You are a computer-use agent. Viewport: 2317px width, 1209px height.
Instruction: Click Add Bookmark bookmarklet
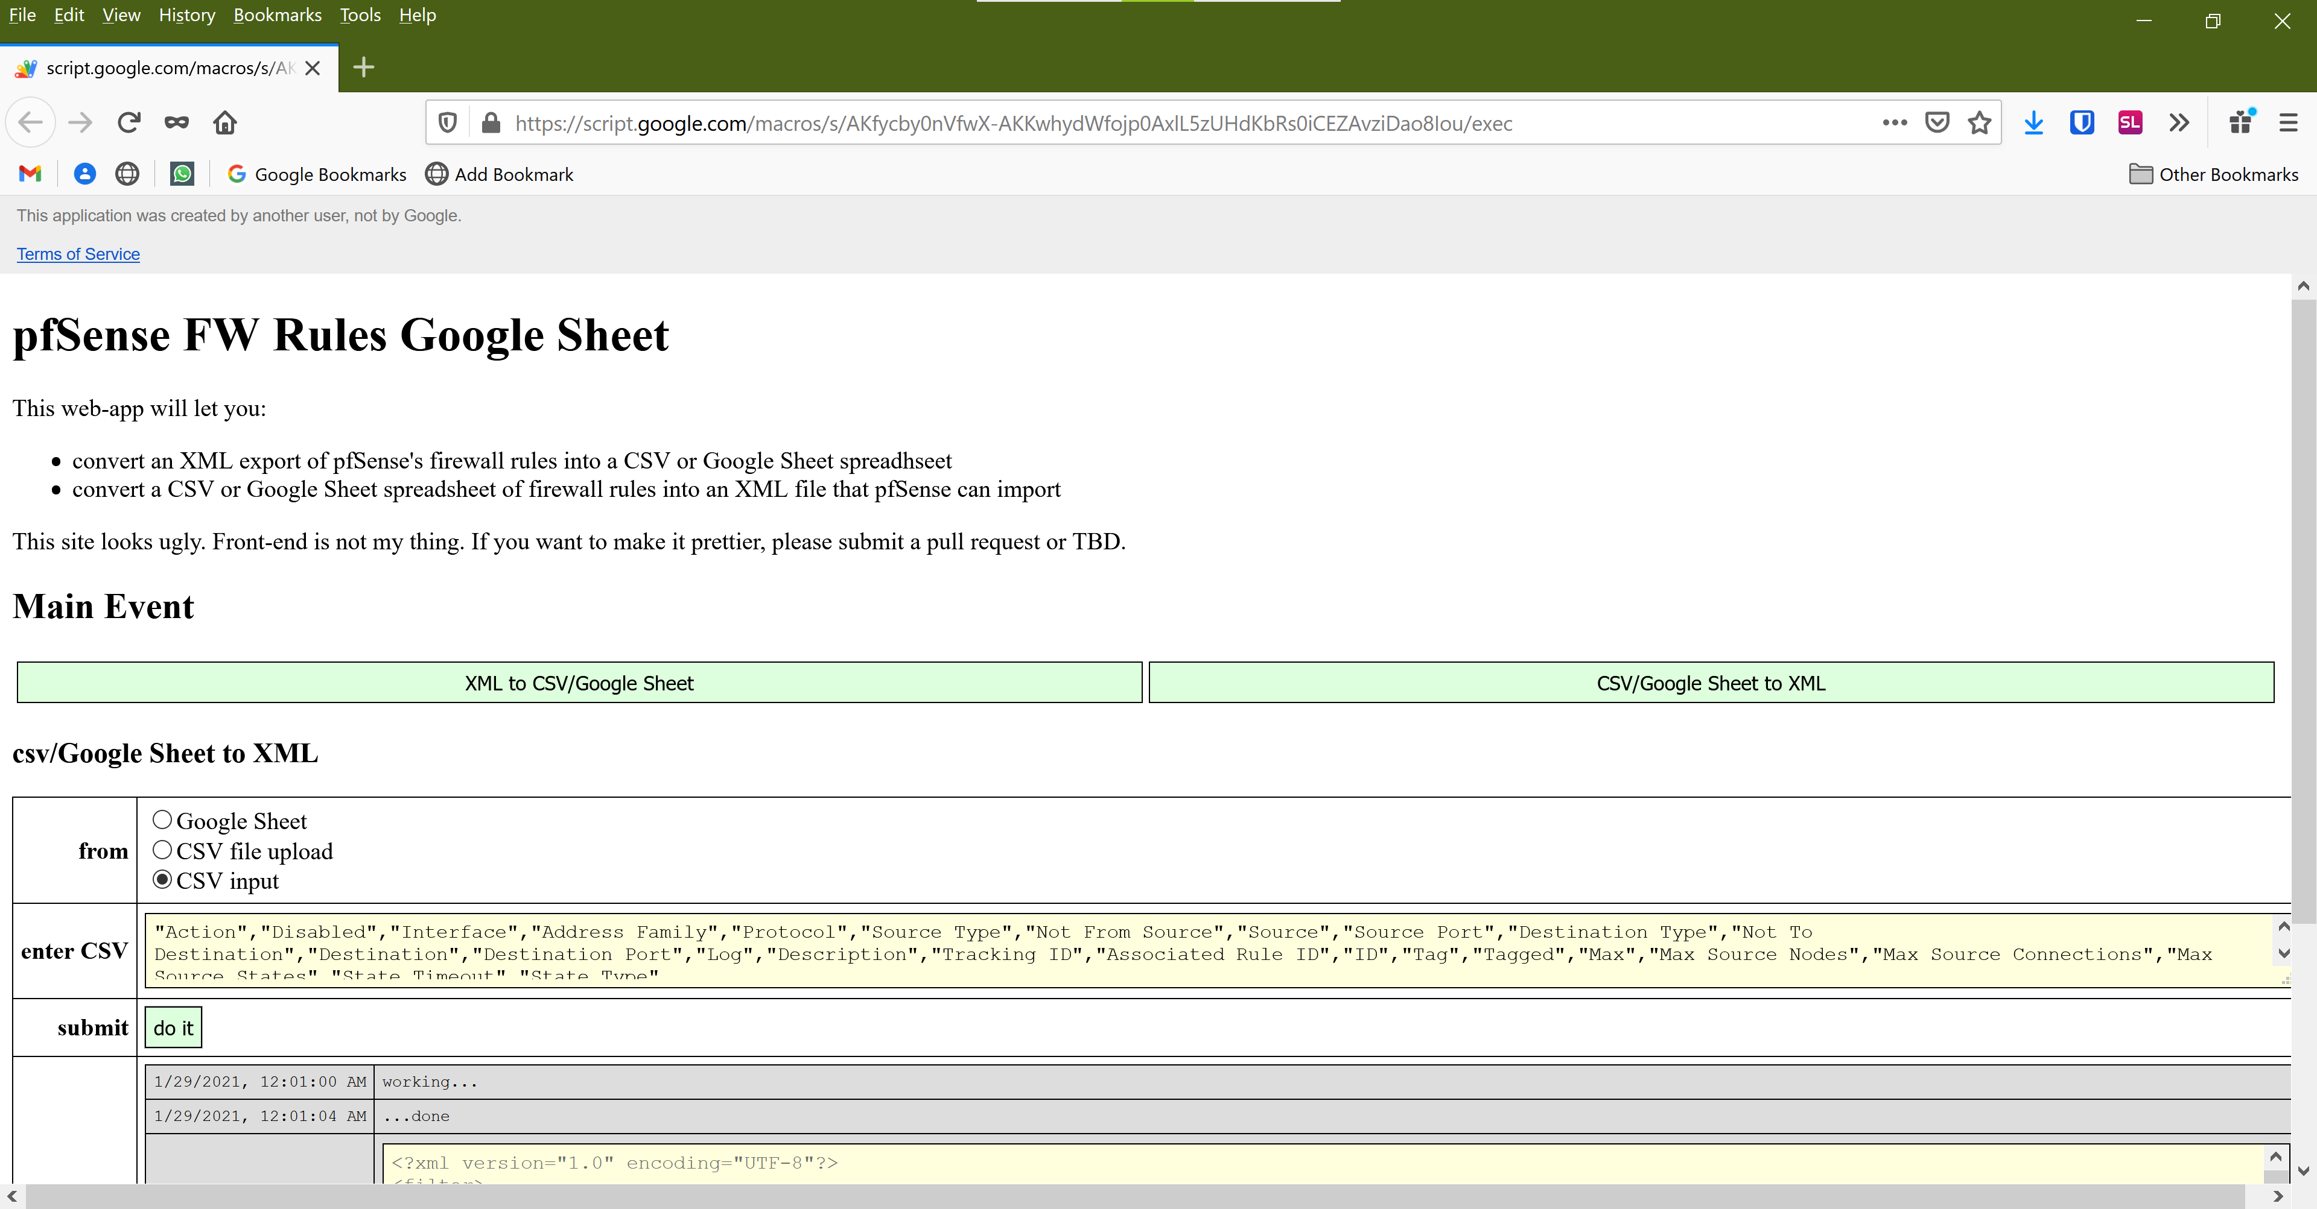499,174
